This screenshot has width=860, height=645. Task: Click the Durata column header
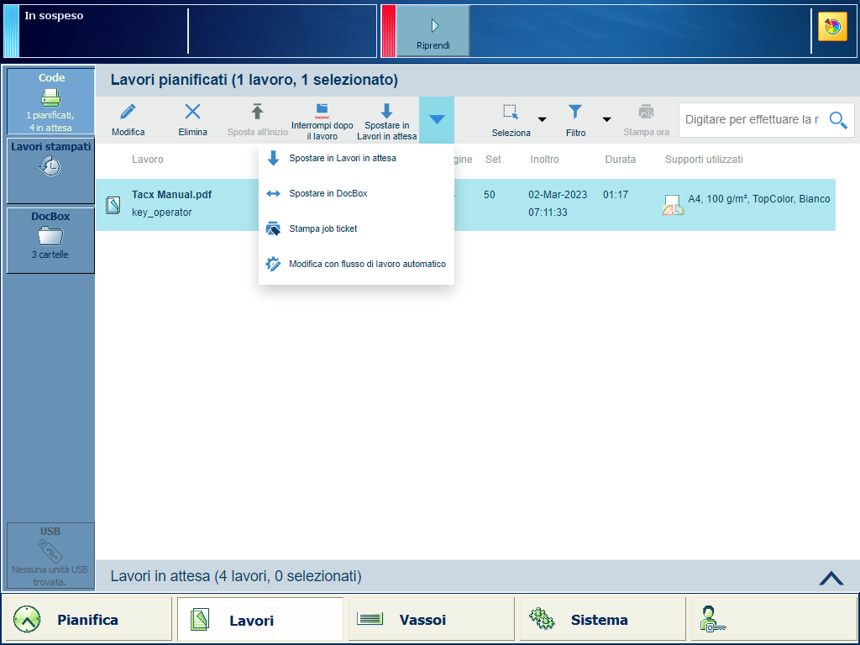pyautogui.click(x=621, y=159)
